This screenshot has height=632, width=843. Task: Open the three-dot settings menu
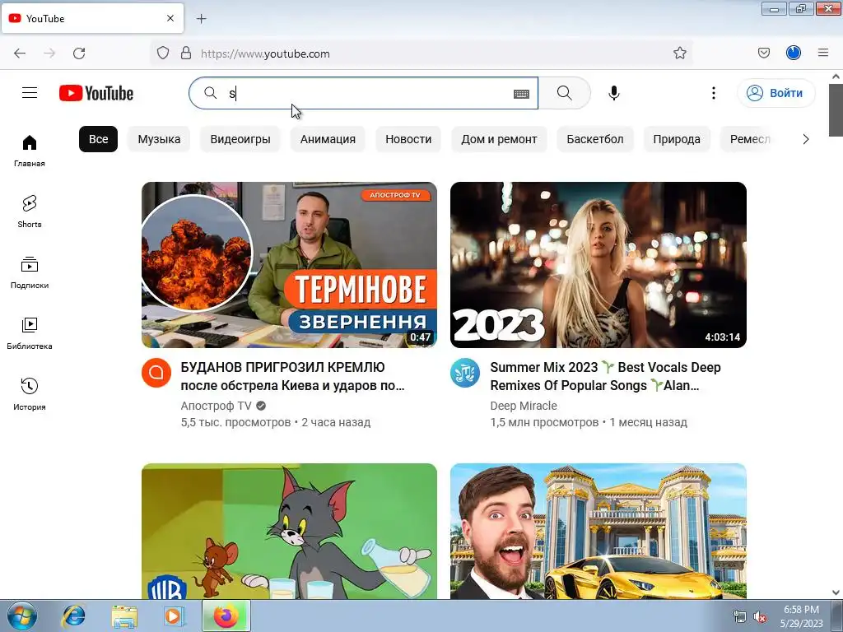(x=714, y=93)
